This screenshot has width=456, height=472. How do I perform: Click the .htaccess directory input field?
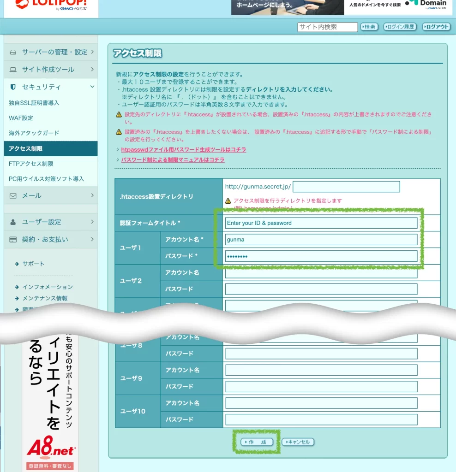[346, 187]
